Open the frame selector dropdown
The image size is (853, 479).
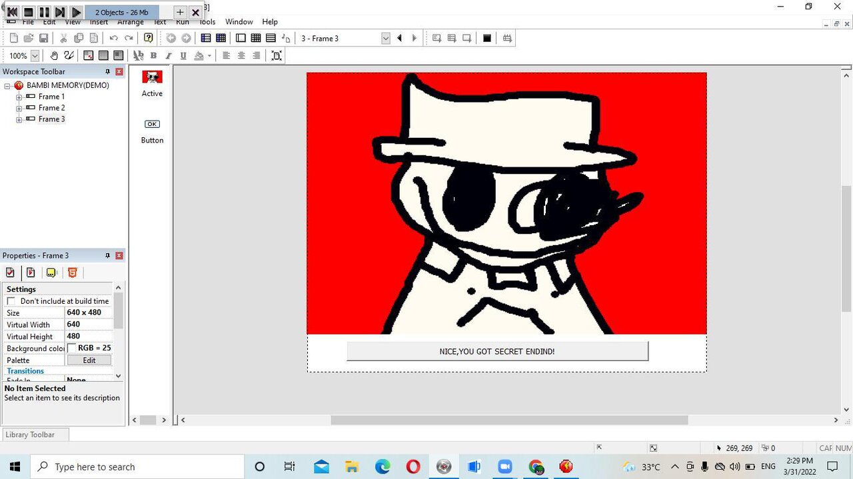[x=385, y=39]
